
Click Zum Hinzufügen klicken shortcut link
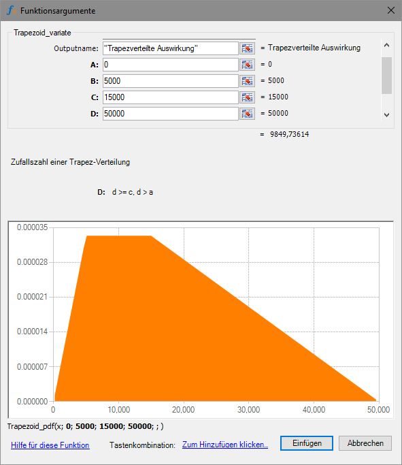tap(225, 445)
